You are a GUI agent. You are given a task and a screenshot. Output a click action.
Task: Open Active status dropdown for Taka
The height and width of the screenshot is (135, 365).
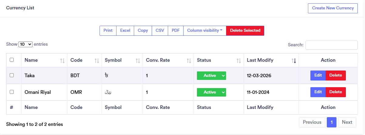coord(211,76)
